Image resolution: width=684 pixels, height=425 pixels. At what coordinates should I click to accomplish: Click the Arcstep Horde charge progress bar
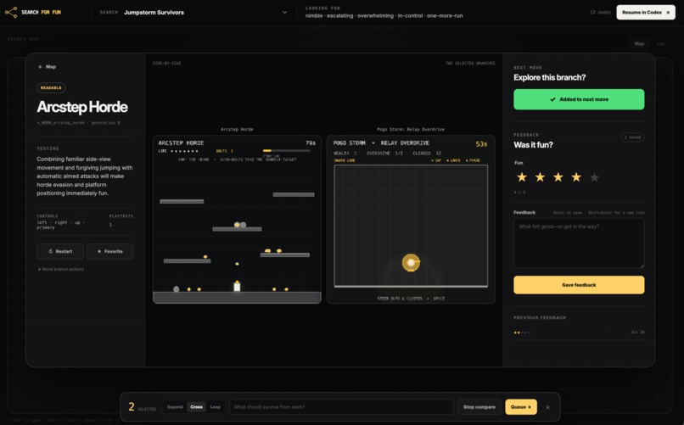coord(287,151)
